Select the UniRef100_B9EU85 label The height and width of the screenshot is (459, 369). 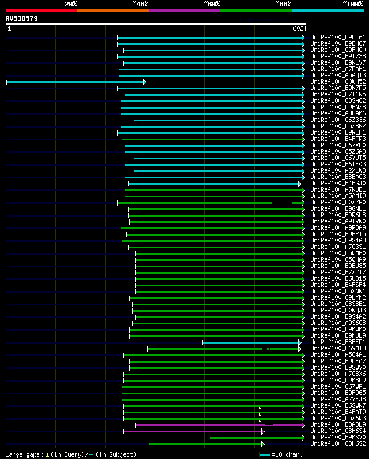(338, 266)
